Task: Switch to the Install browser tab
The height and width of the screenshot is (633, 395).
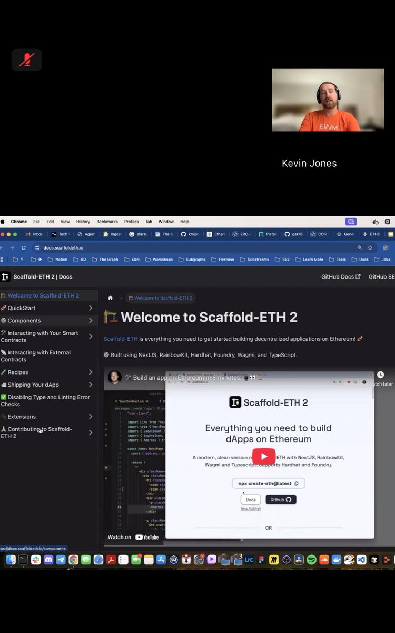Action: [x=268, y=234]
